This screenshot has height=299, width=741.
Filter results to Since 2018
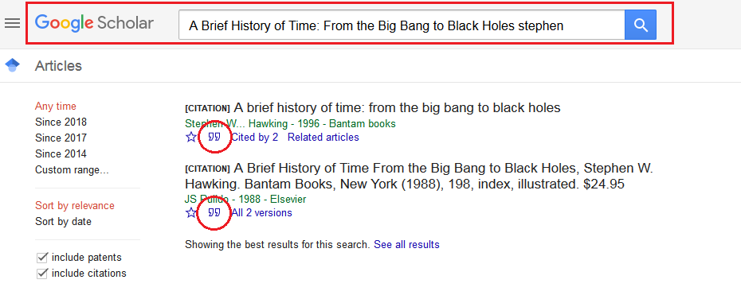click(x=61, y=122)
